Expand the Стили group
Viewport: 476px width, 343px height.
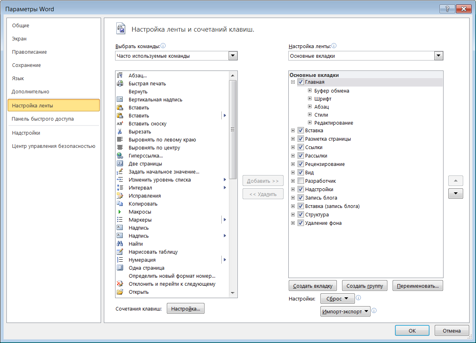tap(310, 114)
